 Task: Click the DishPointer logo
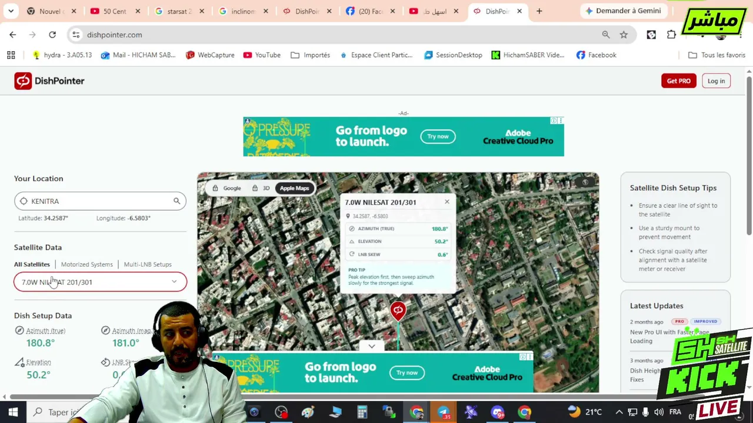[49, 81]
